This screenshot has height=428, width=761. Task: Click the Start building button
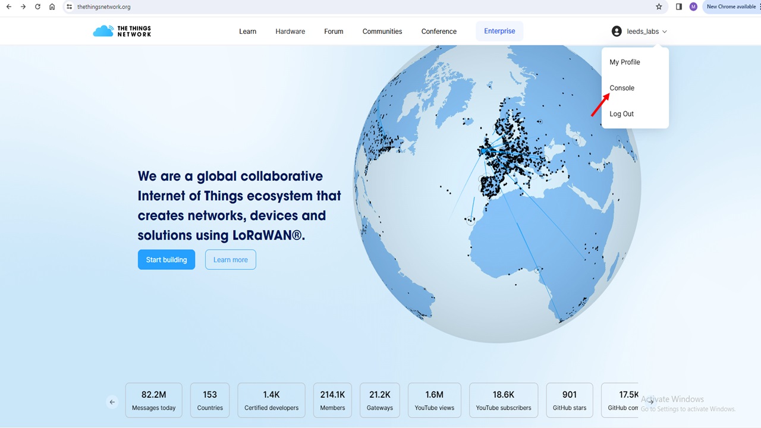click(x=166, y=260)
